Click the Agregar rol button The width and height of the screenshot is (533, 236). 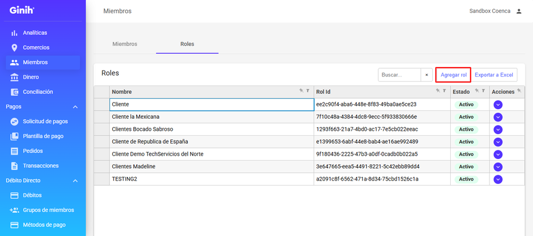(453, 75)
